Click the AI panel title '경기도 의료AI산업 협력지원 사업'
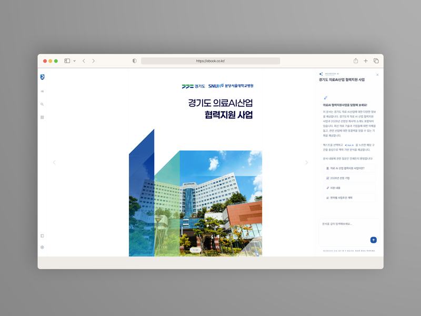Image resolution: width=421 pixels, height=316 pixels. click(x=342, y=80)
